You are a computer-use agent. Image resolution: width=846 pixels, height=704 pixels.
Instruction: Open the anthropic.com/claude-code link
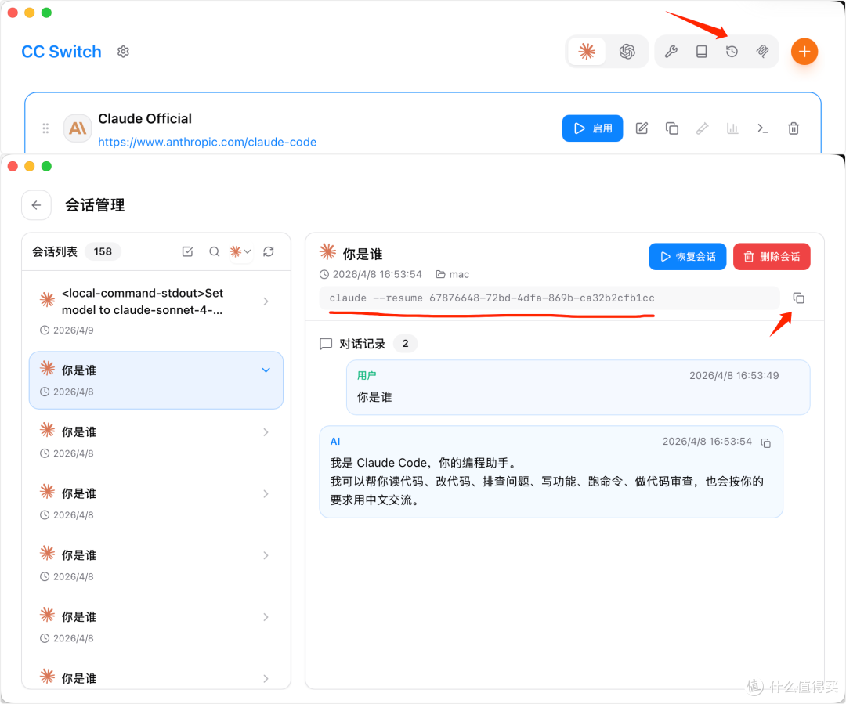pyautogui.click(x=207, y=142)
